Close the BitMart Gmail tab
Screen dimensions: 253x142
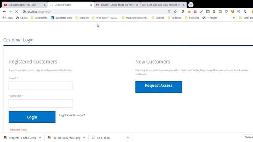(137, 5)
